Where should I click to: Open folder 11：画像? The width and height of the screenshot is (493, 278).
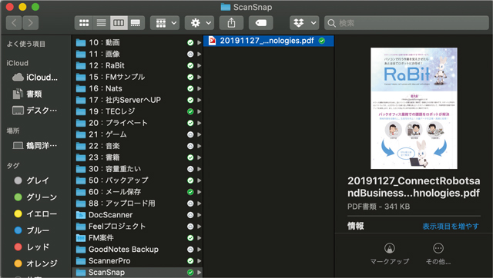click(x=137, y=55)
